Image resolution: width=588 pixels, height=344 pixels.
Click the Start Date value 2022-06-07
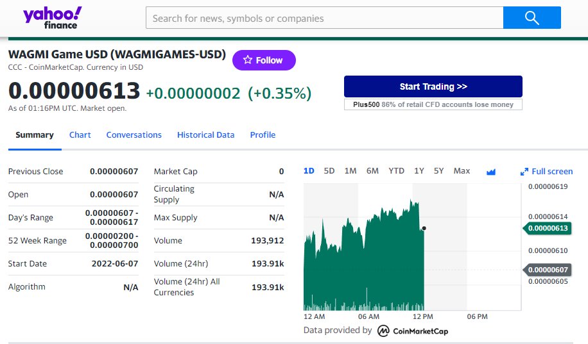click(x=115, y=263)
